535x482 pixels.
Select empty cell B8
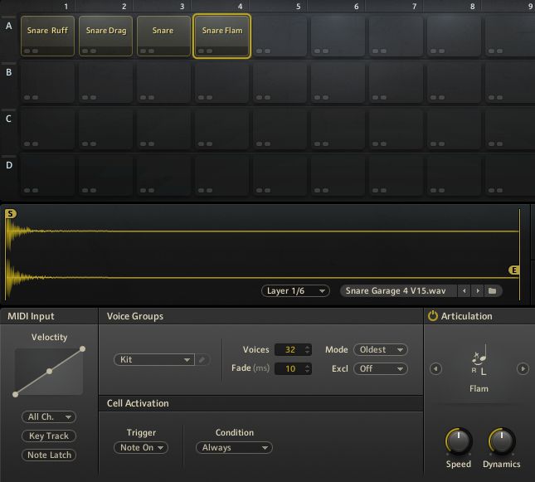(x=454, y=82)
